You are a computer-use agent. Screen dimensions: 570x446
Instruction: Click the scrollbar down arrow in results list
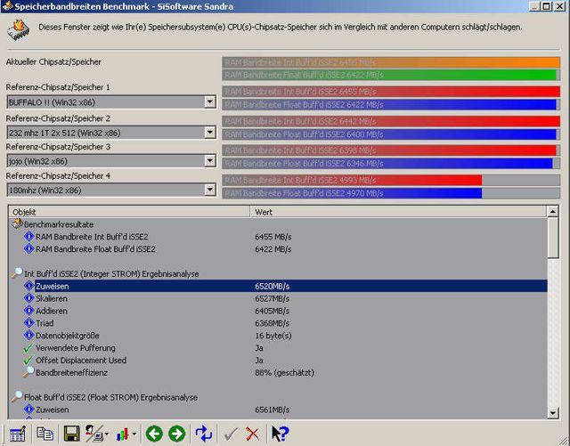coord(552,412)
